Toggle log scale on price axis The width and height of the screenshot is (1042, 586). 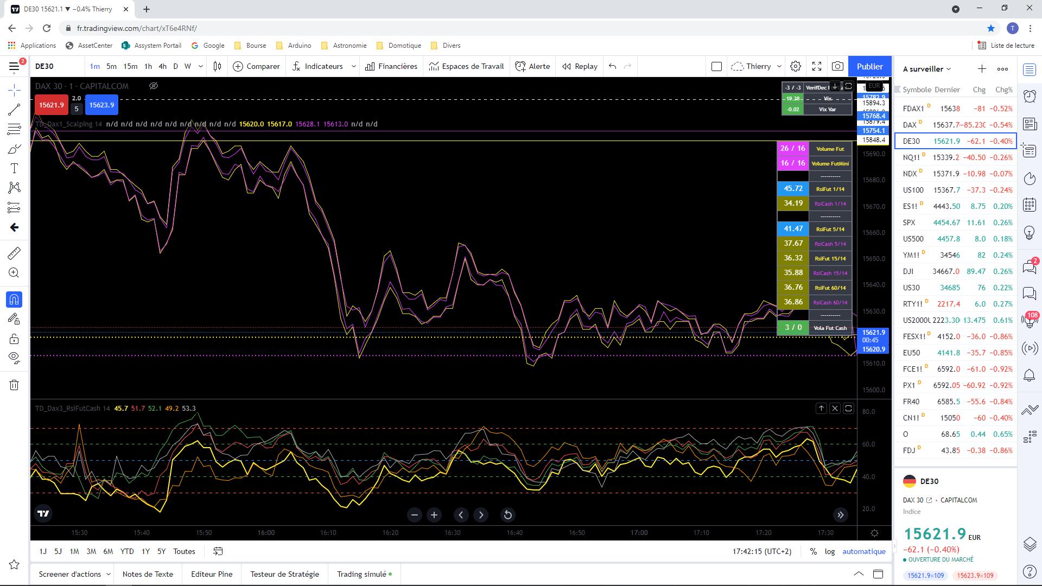point(830,551)
